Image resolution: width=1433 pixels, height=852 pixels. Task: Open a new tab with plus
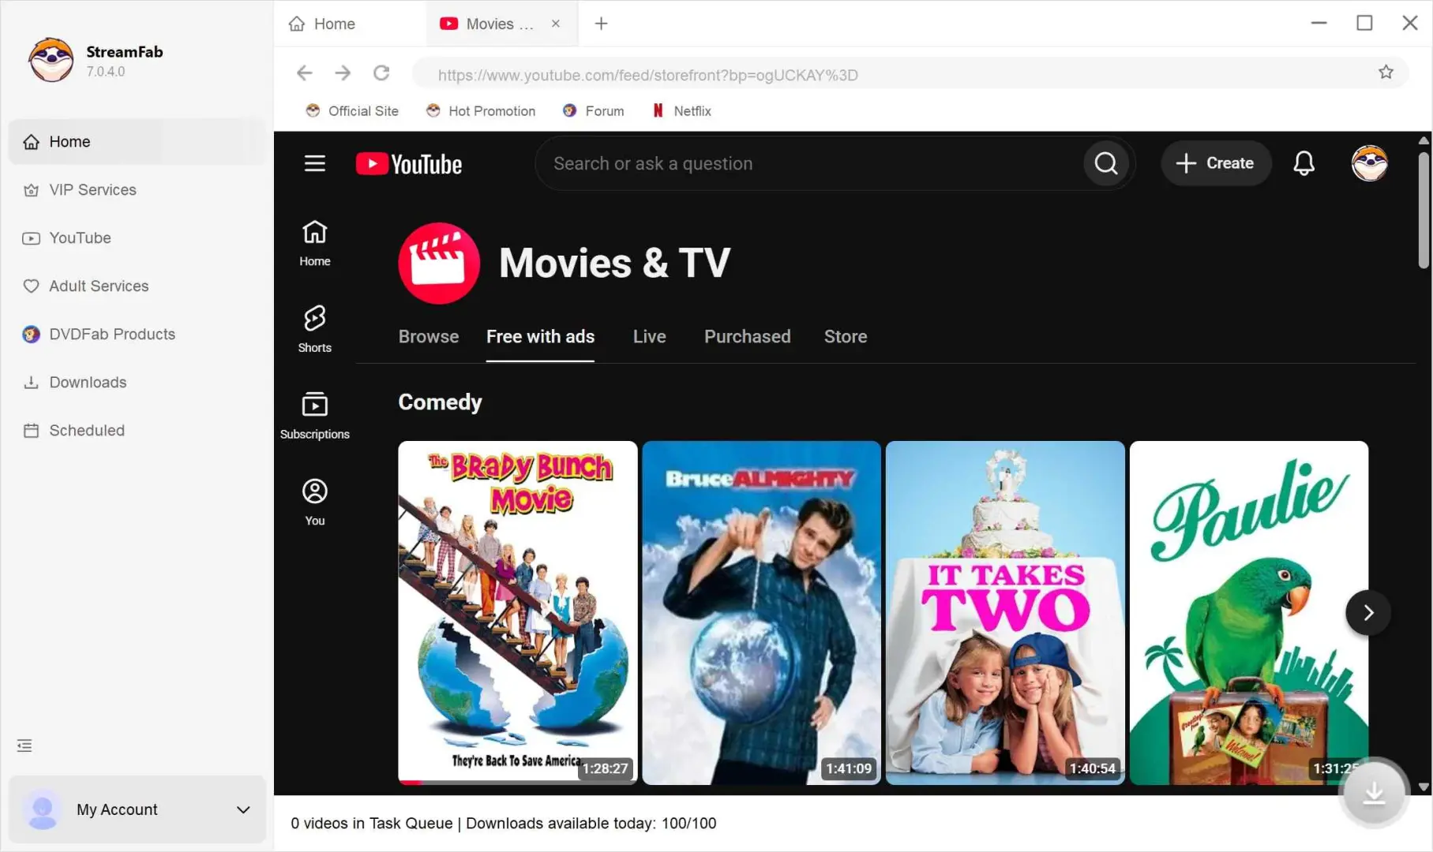602,24
